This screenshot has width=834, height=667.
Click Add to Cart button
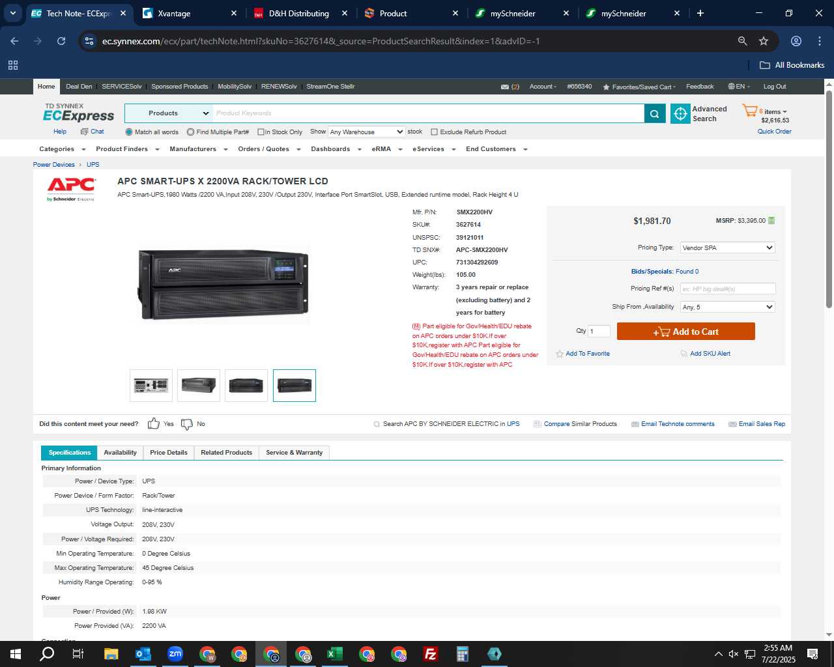tap(686, 332)
